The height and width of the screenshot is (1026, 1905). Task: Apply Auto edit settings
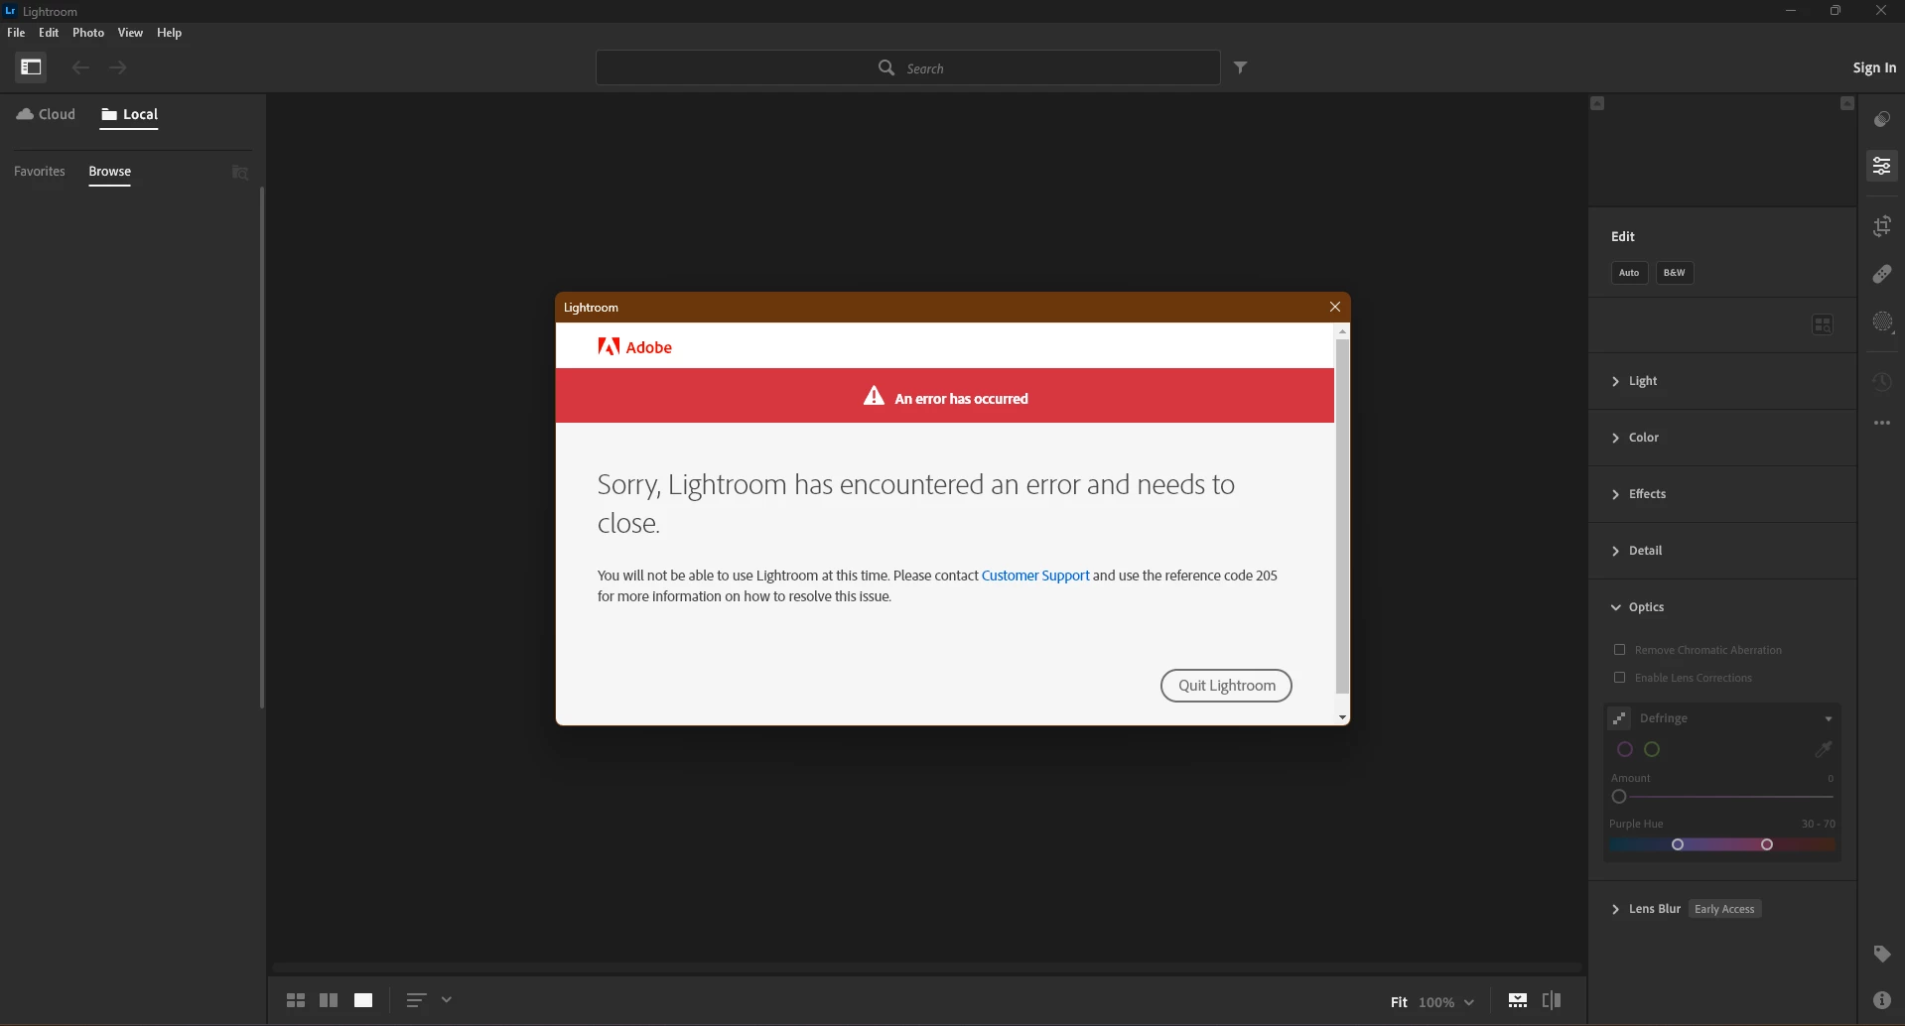[x=1629, y=273]
